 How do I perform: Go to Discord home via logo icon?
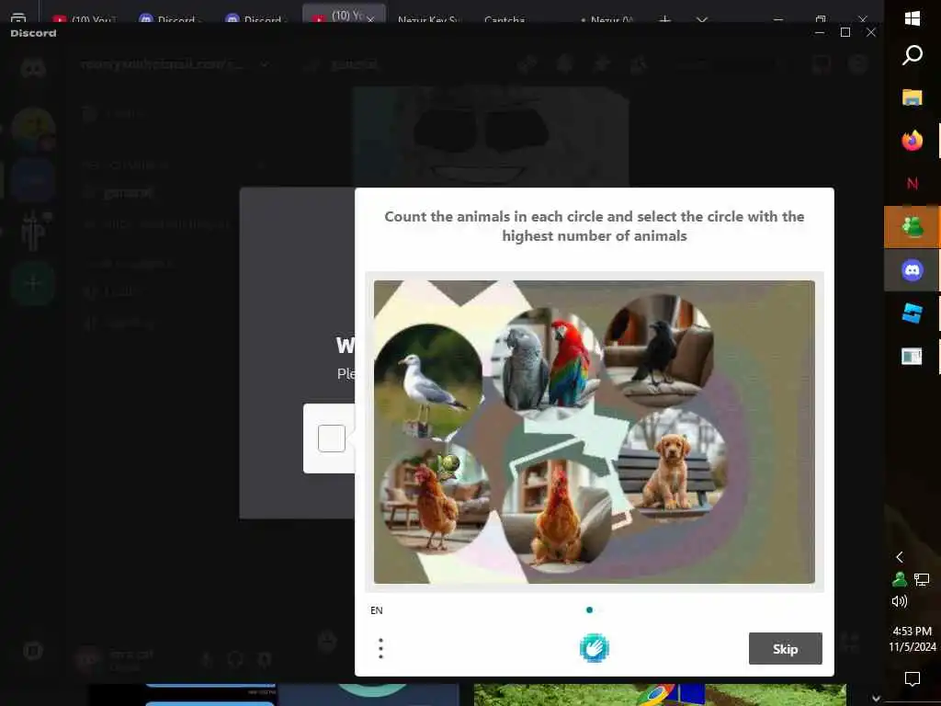(33, 68)
